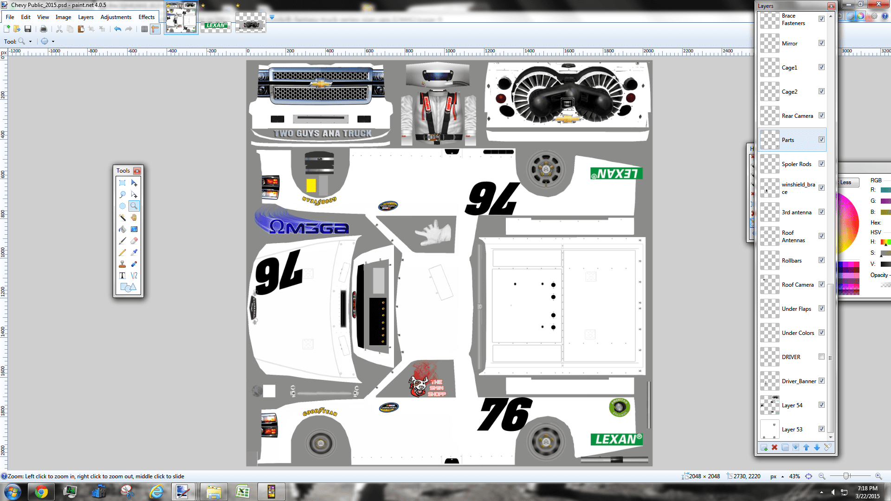Select the Text tool
The width and height of the screenshot is (891, 501).
point(123,276)
